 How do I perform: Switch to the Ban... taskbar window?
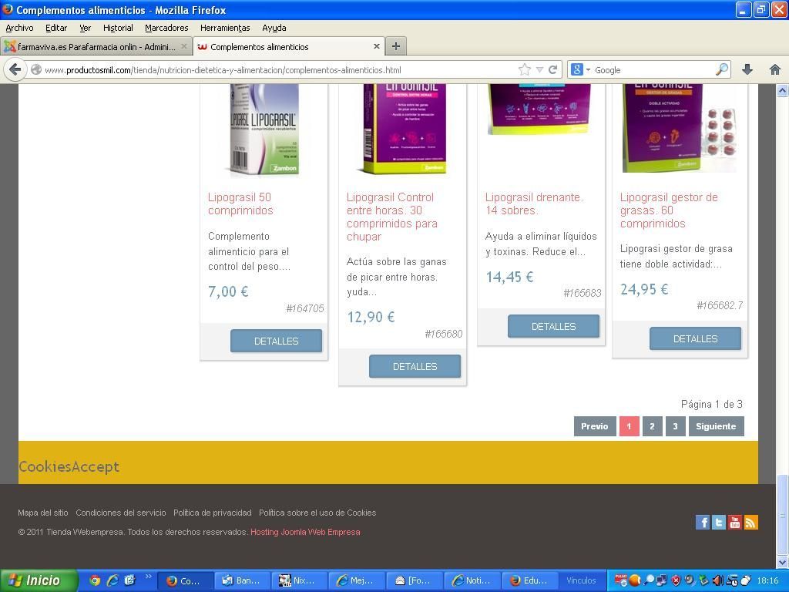point(242,580)
